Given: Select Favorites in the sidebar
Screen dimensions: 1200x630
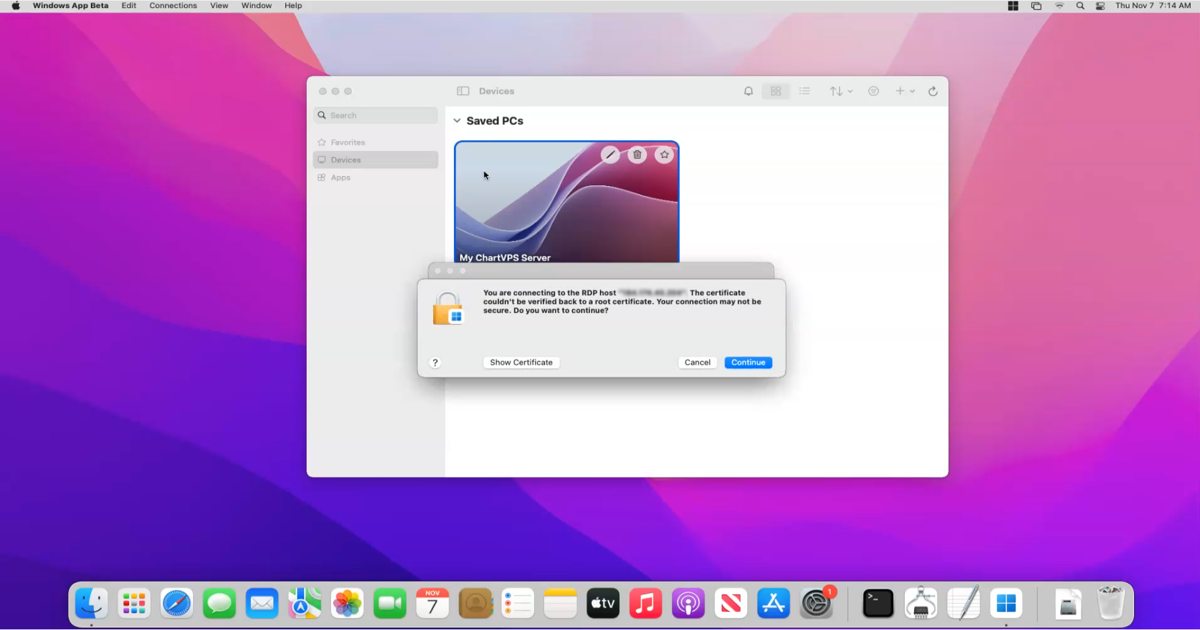Looking at the screenshot, I should click(x=348, y=142).
